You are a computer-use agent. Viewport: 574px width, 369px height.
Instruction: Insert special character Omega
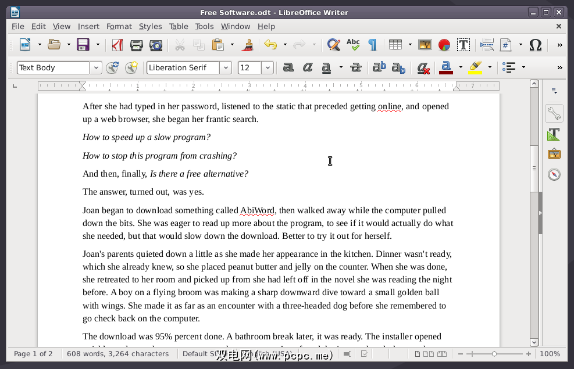(536, 45)
